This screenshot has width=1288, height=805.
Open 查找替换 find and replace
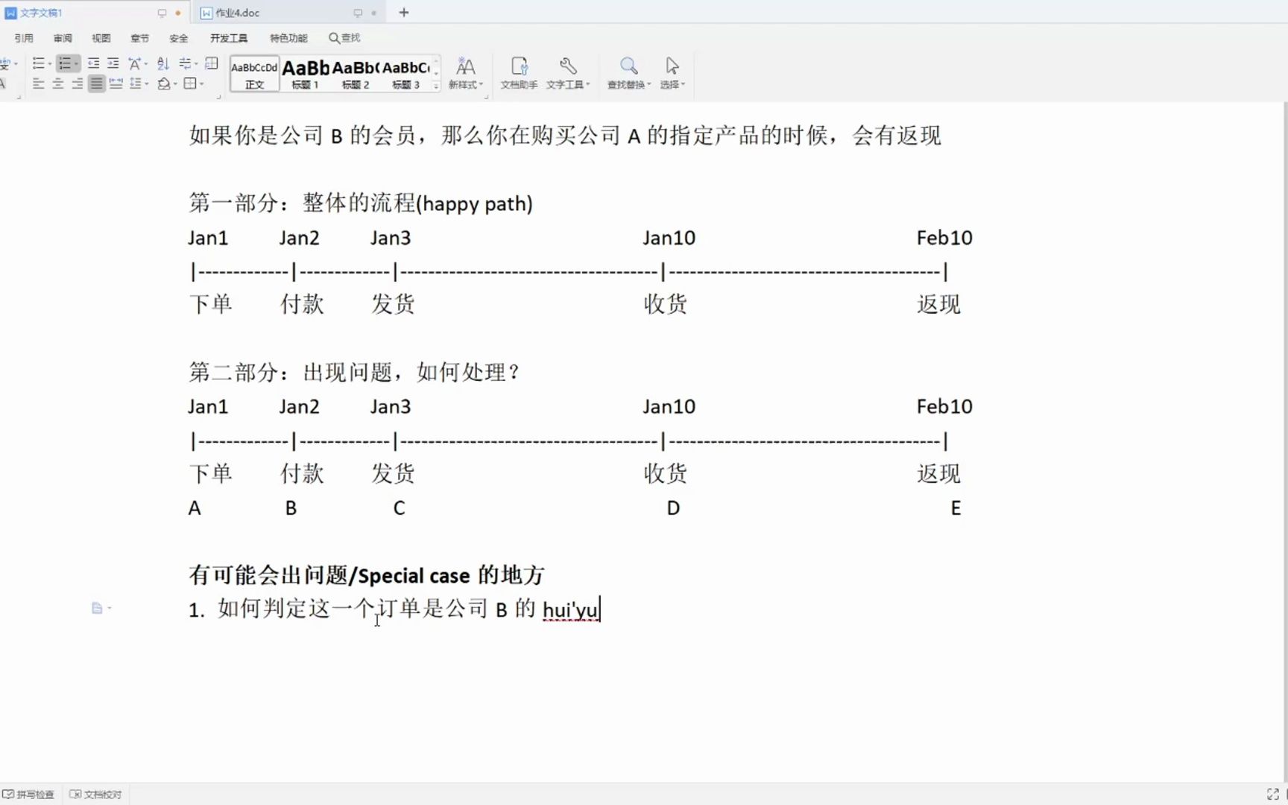tap(628, 74)
